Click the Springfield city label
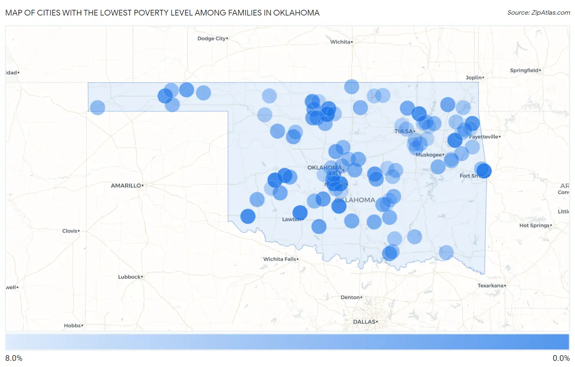Screen dimensions: 575x367 coord(524,70)
